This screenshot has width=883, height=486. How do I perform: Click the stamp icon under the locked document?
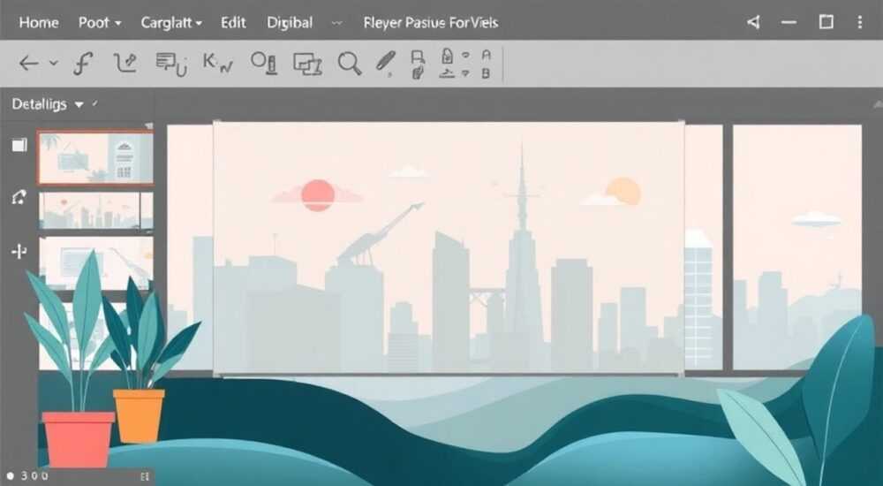[x=447, y=73]
